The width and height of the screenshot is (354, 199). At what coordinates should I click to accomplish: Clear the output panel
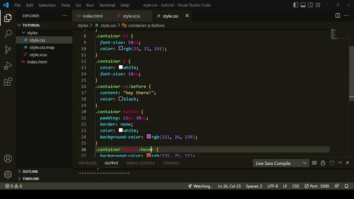[314, 163]
